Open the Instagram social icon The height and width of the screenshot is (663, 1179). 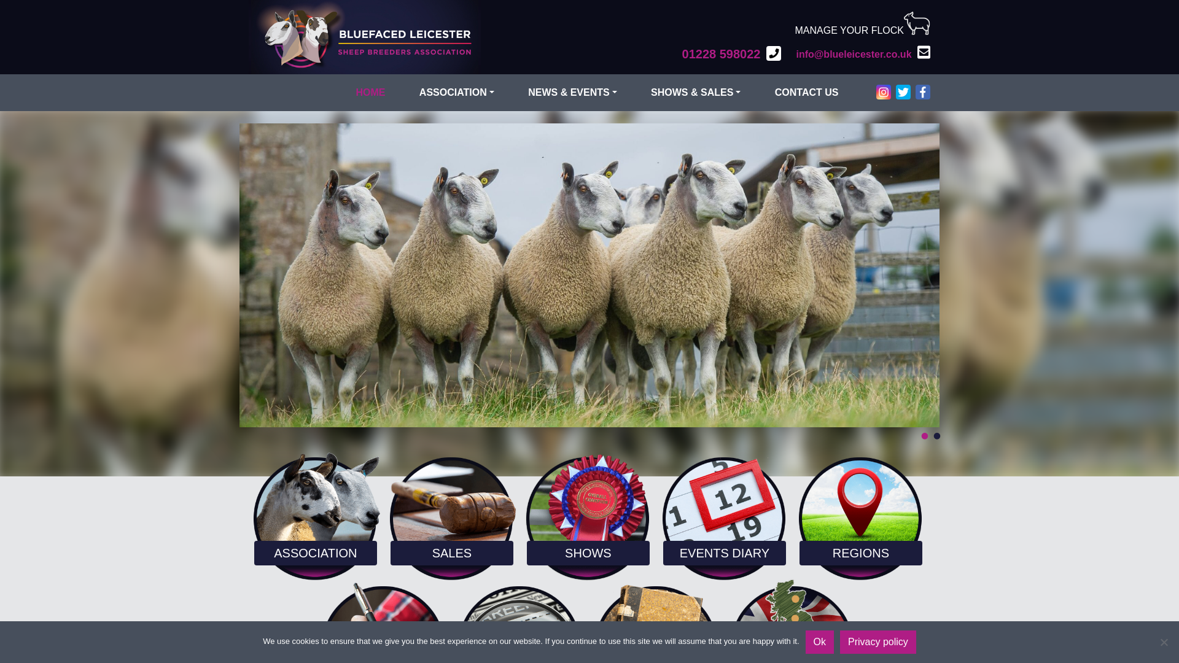[883, 92]
